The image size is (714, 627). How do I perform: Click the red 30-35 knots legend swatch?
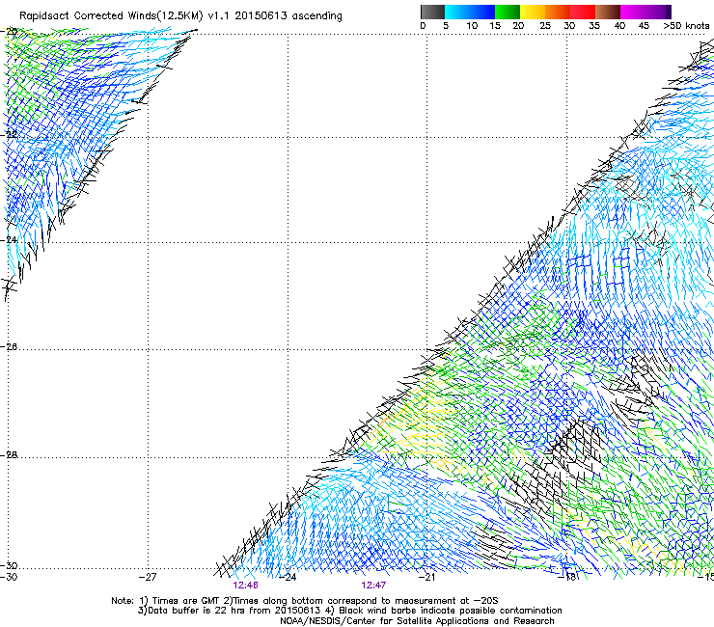click(583, 12)
